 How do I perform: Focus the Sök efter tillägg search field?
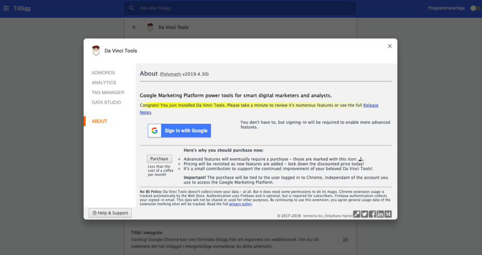(x=241, y=8)
